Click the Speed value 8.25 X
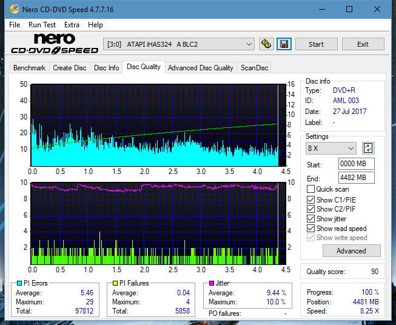This screenshot has height=325, width=396. click(x=369, y=311)
